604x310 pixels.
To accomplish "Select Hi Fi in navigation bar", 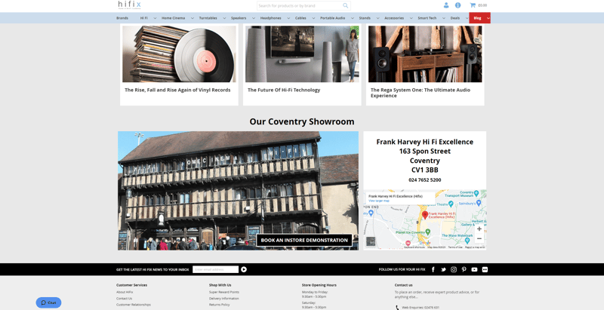I will 143,18.
